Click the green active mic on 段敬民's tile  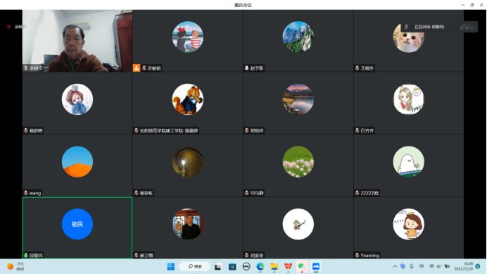[x=26, y=256]
